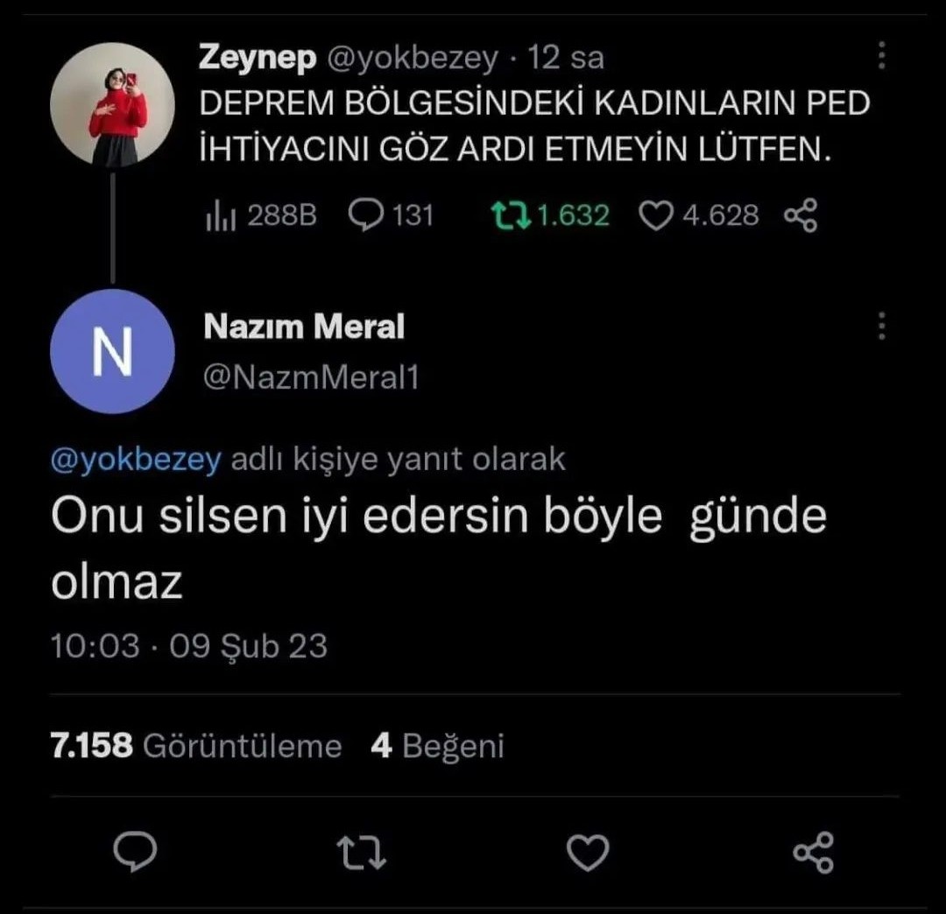Open Zeynep's profile picture
946x914 pixels.
[x=112, y=104]
